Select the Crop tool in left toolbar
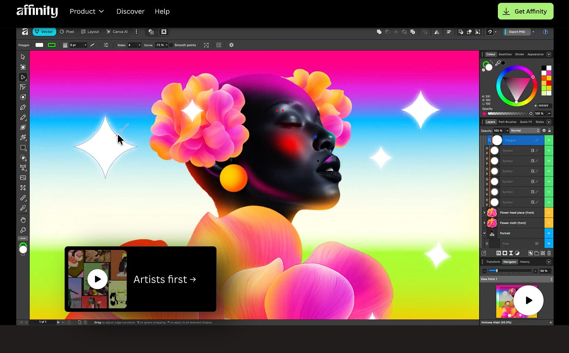Viewport: 569px width, 353px height. tap(23, 188)
